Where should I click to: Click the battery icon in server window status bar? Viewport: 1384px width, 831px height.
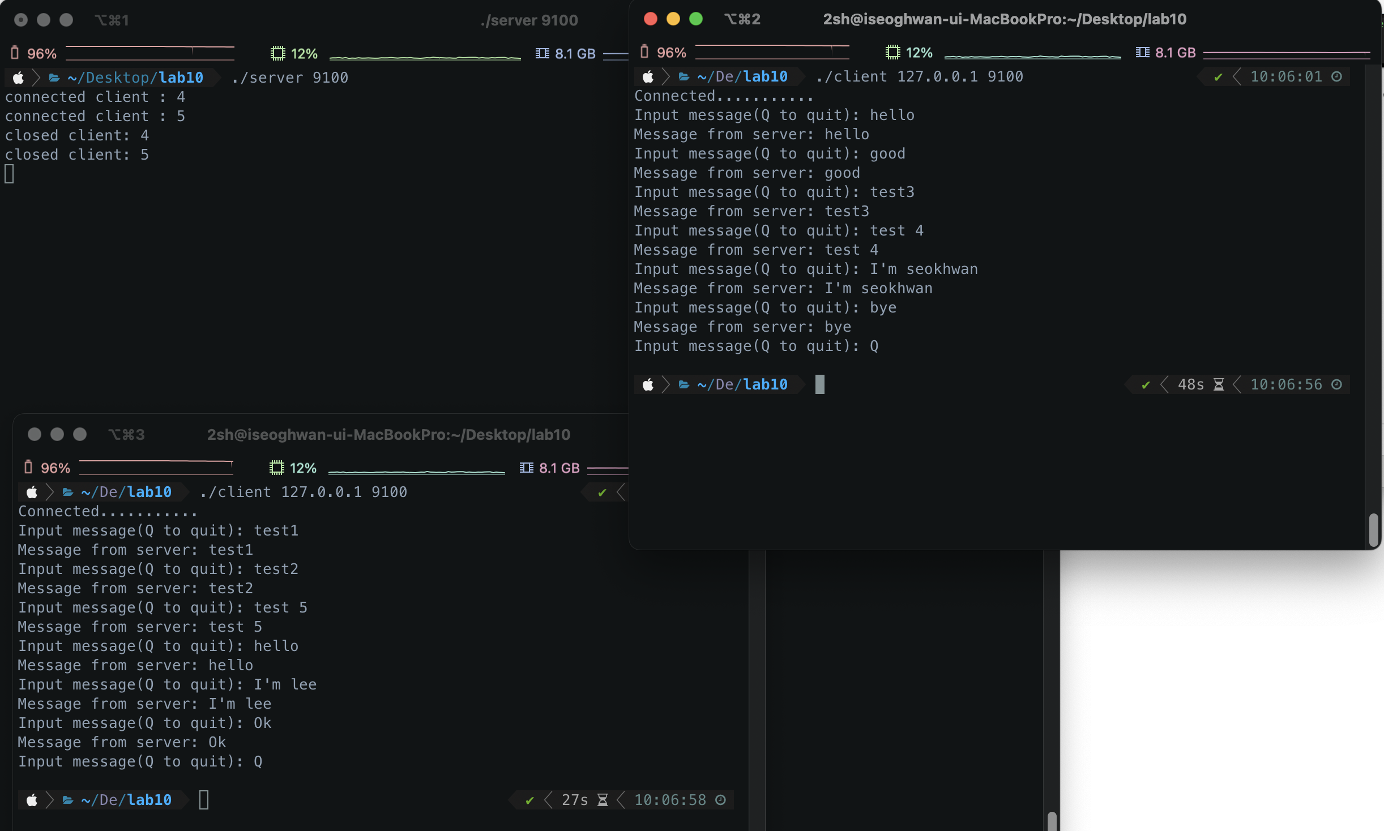click(15, 53)
